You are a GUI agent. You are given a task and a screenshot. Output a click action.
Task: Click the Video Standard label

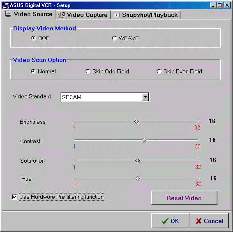(32, 96)
